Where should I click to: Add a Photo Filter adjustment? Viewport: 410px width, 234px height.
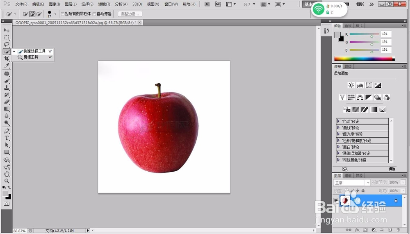(378, 98)
